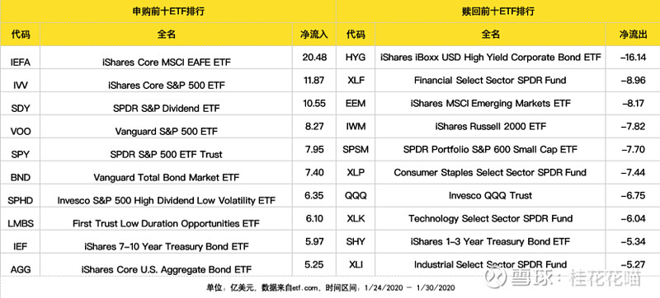This screenshot has height=298, width=660.
Task: Click the SPY ticker code
Action: 20,155
